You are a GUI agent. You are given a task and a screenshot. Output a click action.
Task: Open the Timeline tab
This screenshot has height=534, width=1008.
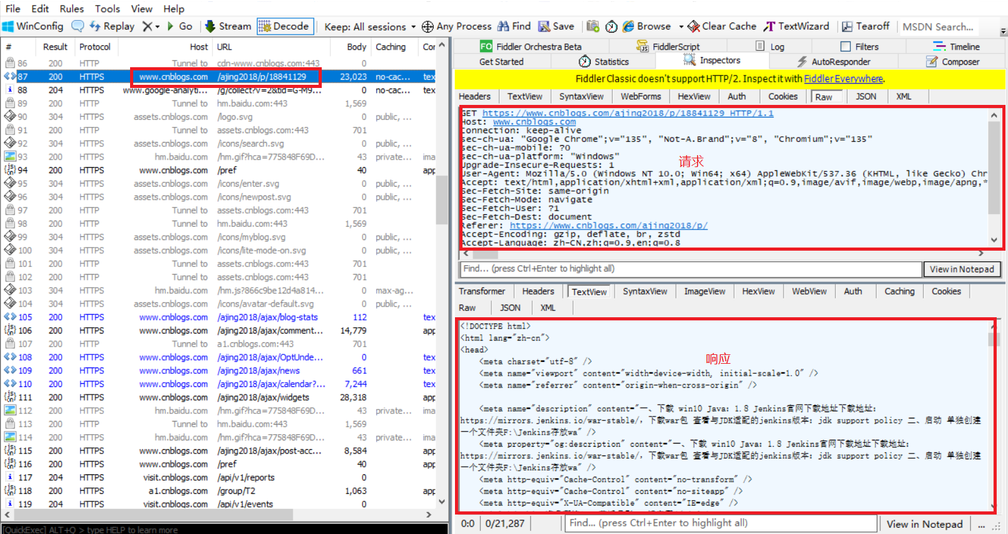pos(956,46)
